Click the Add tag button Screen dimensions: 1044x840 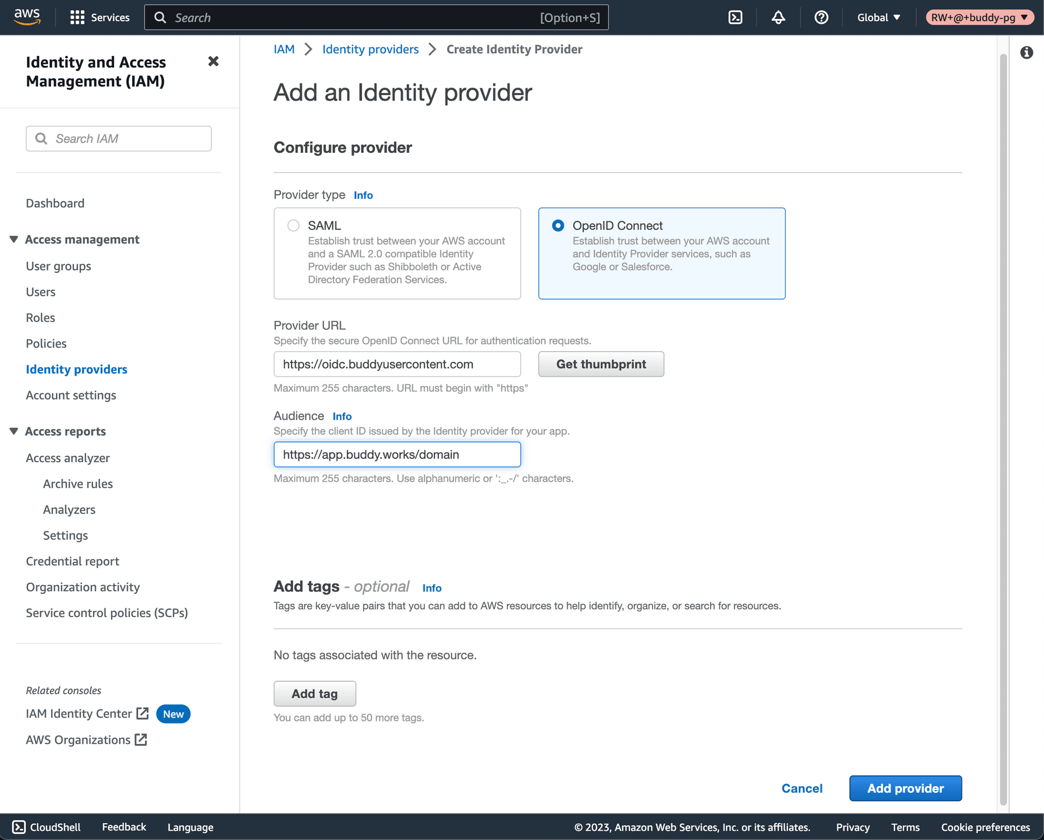pyautogui.click(x=315, y=693)
